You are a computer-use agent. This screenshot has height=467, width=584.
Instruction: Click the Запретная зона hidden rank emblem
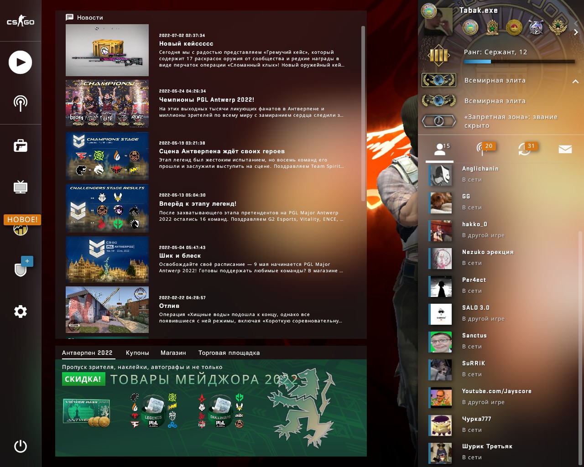coord(438,121)
